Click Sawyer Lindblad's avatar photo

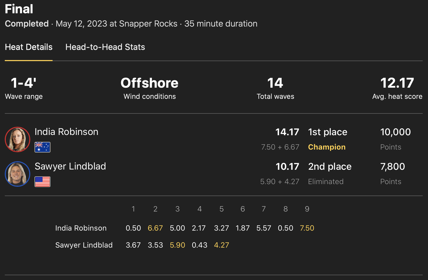click(18, 174)
